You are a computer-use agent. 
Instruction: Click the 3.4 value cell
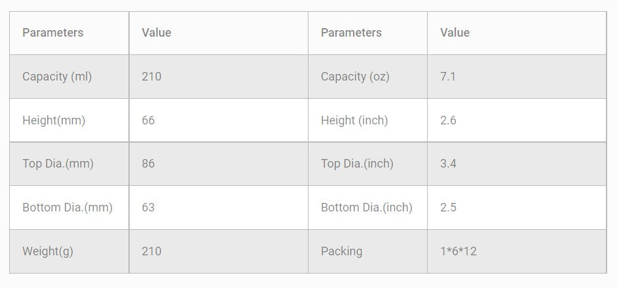(448, 164)
